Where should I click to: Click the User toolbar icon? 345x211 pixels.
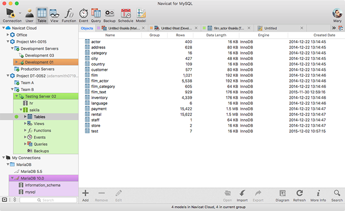pos(29,15)
